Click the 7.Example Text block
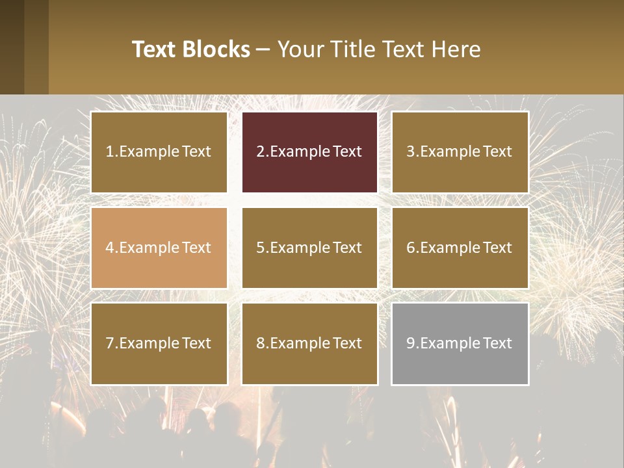Image resolution: width=624 pixels, height=468 pixels. click(159, 343)
